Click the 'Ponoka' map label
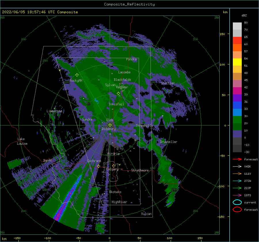259x242 pixels. click(131, 59)
